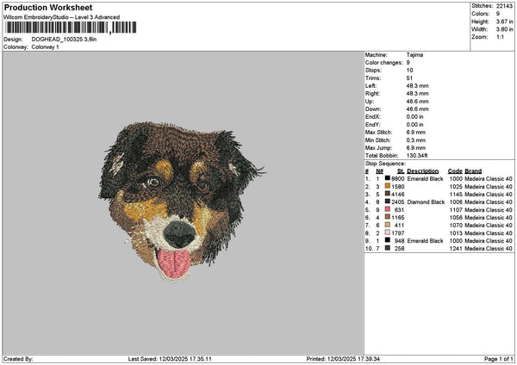Click the Colorway 1 label

(x=45, y=47)
